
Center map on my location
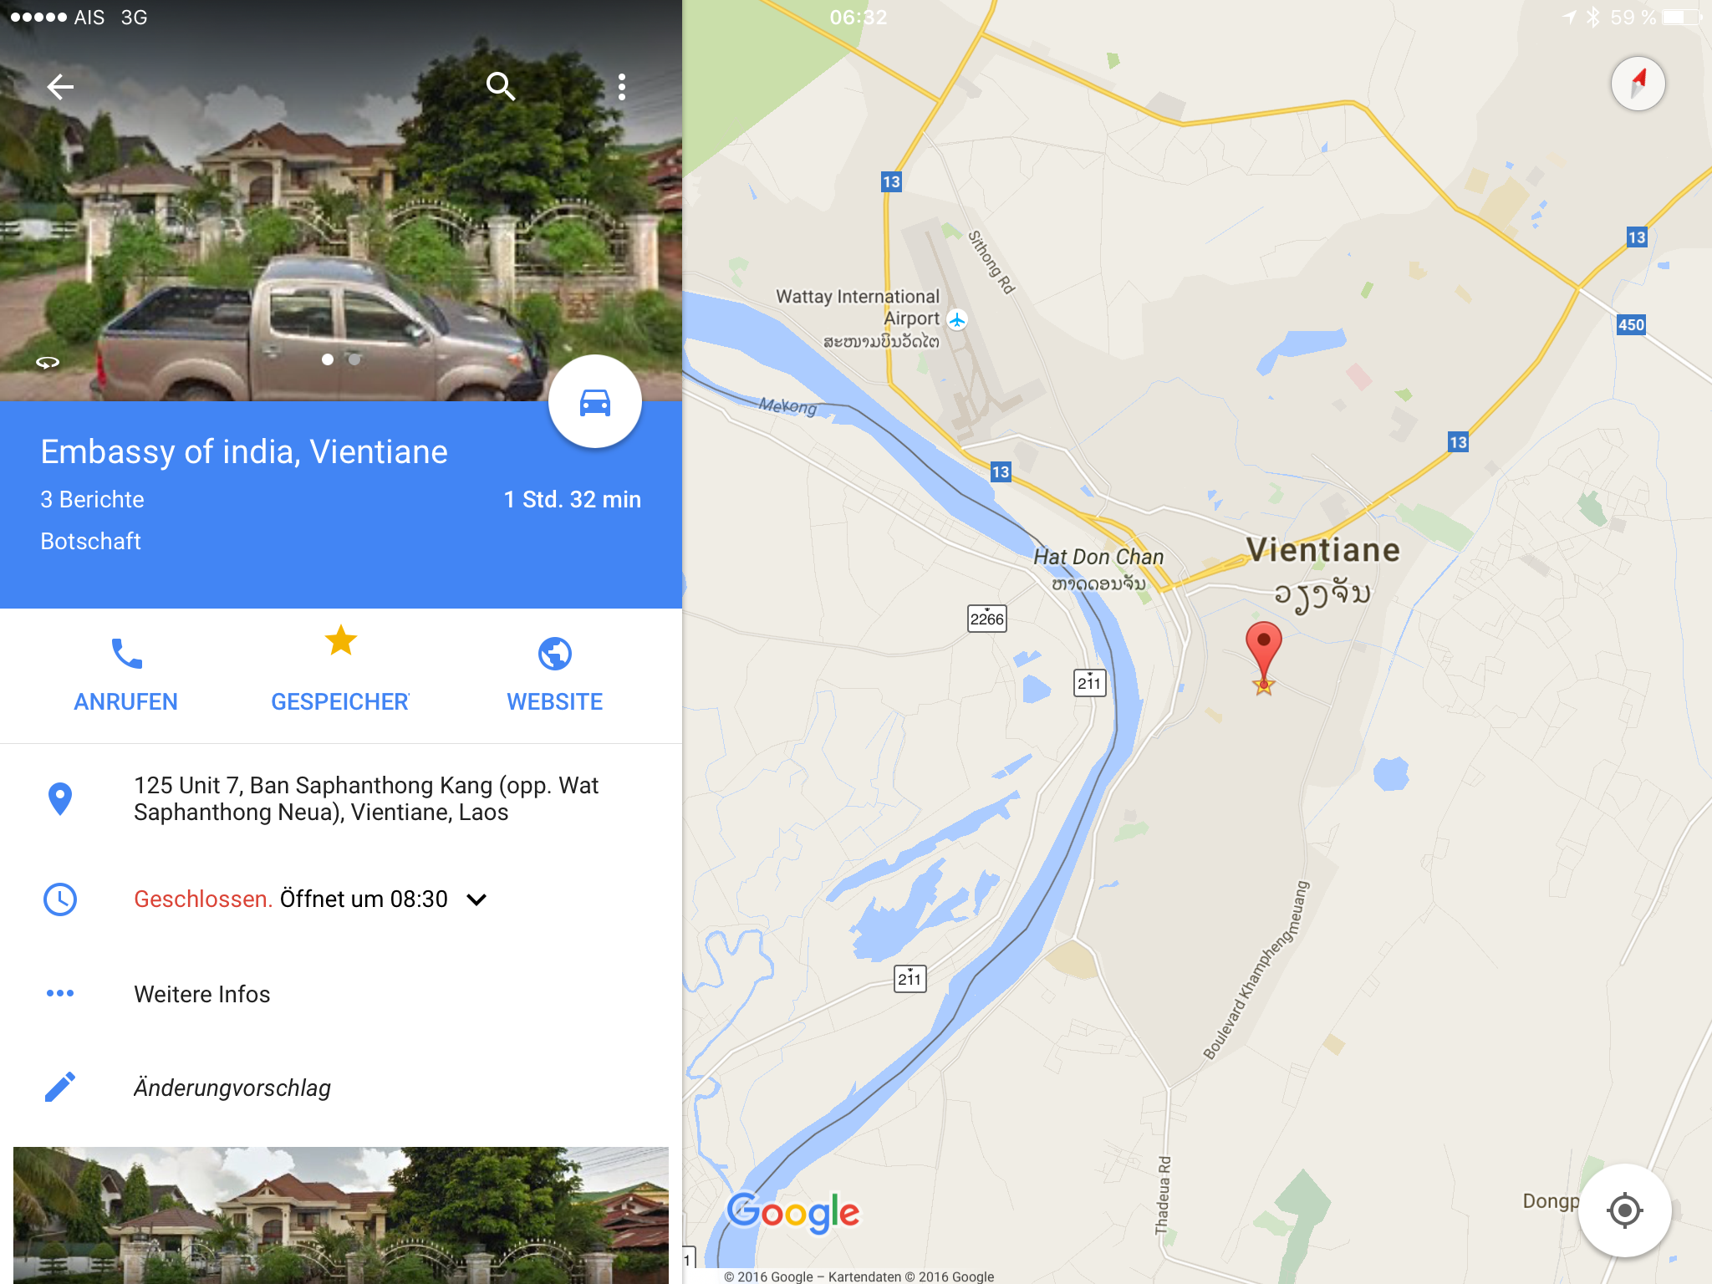coord(1624,1210)
